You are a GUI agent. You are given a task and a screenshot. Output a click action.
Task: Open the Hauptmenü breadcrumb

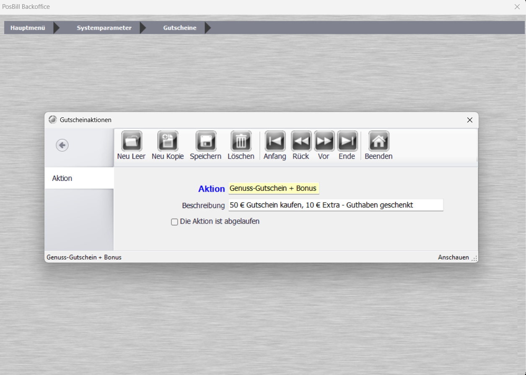(x=28, y=28)
